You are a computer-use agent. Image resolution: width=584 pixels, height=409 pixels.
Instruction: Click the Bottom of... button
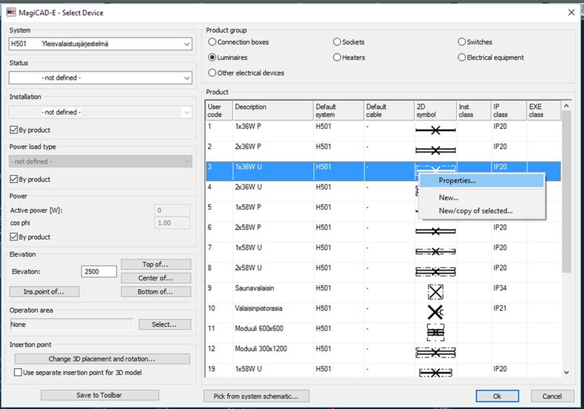[156, 292]
